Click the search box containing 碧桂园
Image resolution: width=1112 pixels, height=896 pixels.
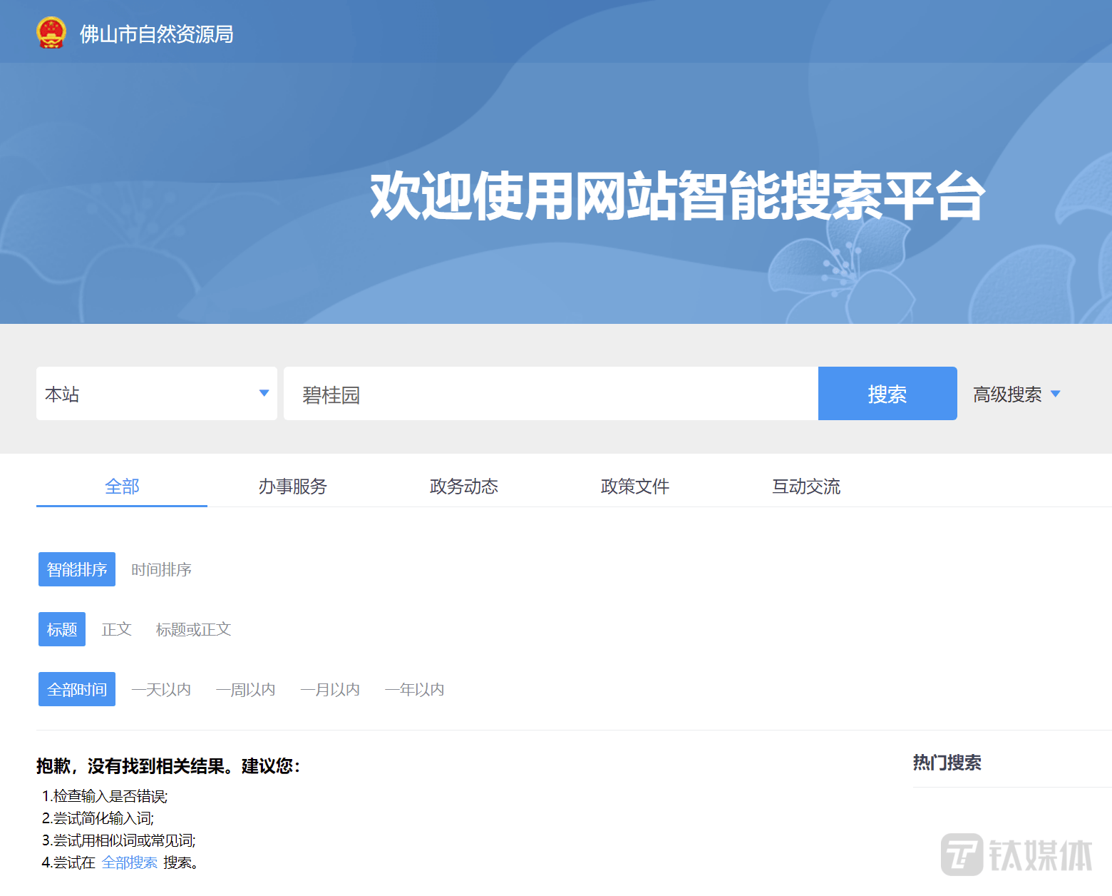click(x=550, y=394)
